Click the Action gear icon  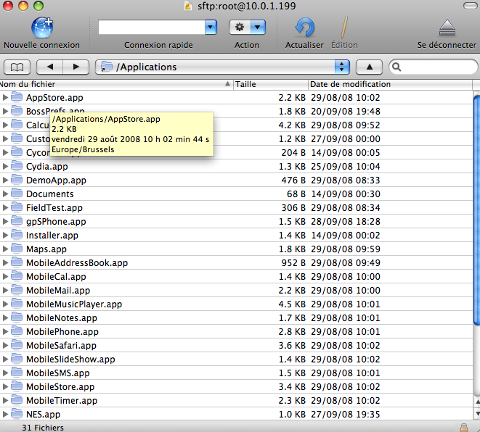click(240, 28)
